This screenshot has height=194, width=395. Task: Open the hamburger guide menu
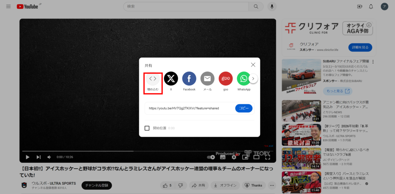coord(8,7)
